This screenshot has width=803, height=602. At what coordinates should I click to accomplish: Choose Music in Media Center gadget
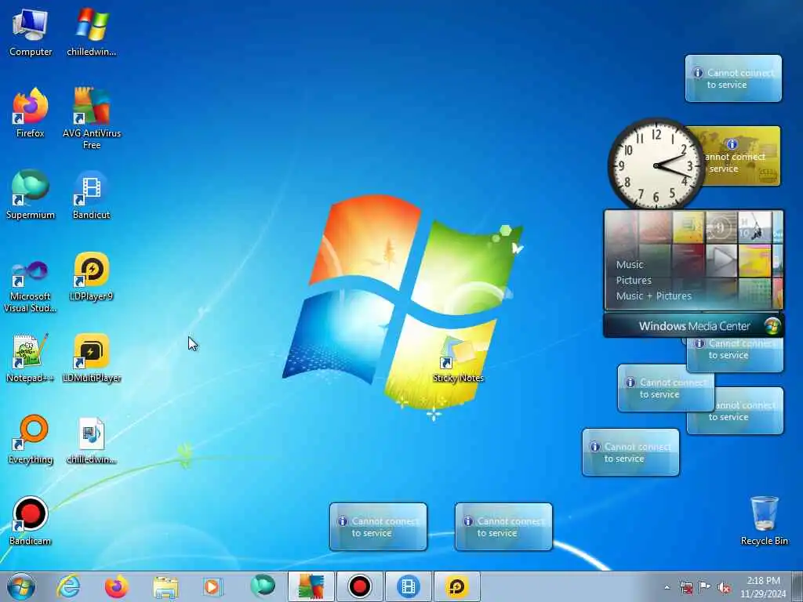coord(630,265)
